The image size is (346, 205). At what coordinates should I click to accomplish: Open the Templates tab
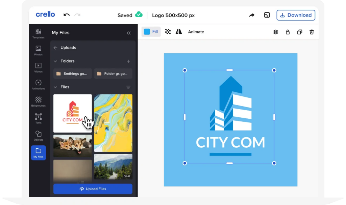[x=38, y=33]
